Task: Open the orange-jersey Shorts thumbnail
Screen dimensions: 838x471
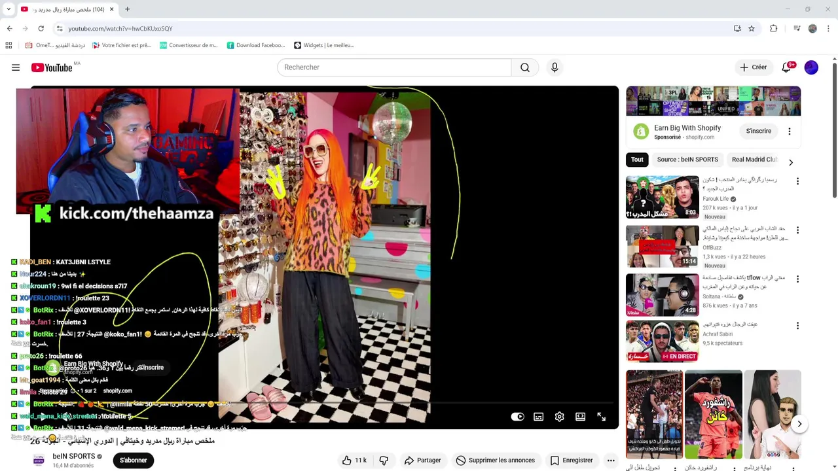Action: point(714,415)
